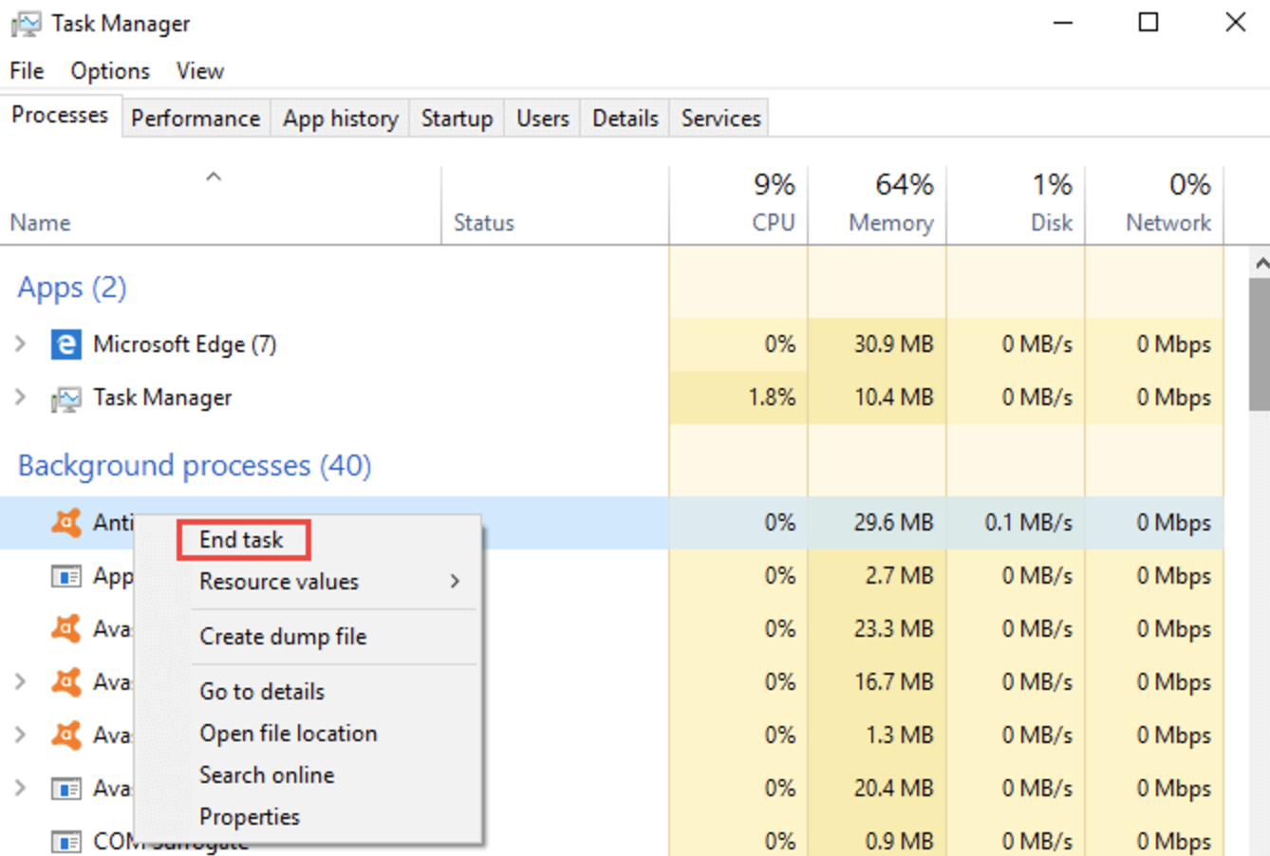Screen dimensions: 1270x856
Task: Click the COM Surrogate process icon
Action: pyautogui.click(x=65, y=841)
